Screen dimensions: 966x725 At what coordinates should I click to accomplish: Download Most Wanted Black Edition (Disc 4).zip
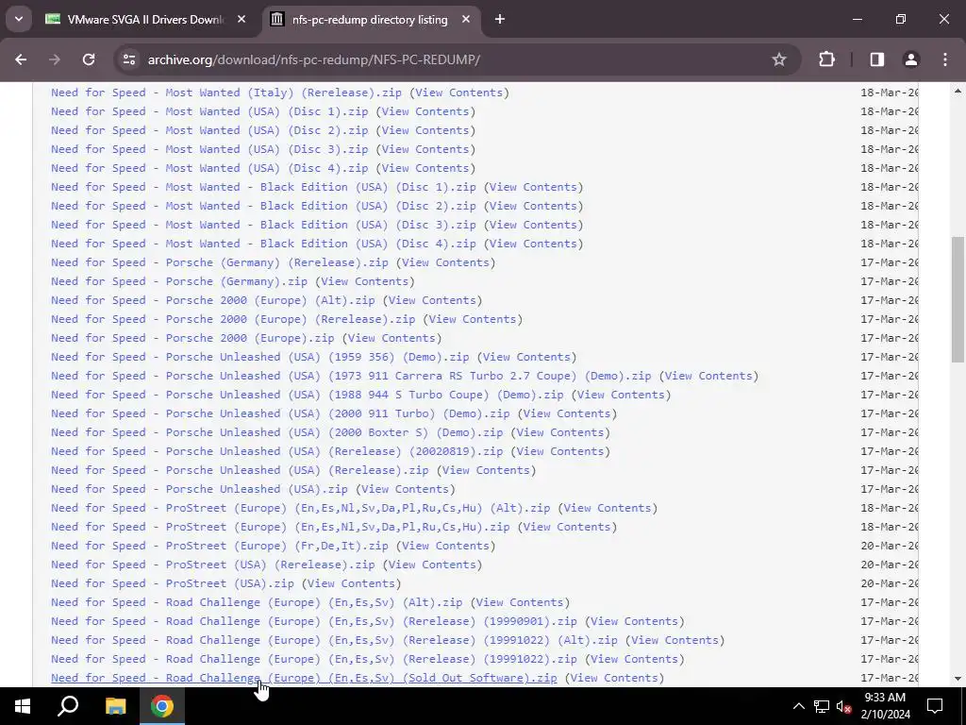(x=263, y=244)
